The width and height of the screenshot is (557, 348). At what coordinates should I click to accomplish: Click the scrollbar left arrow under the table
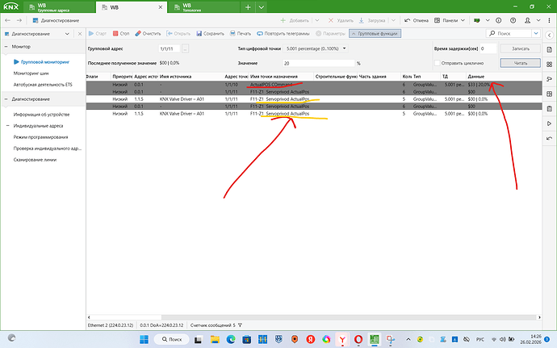(89, 317)
